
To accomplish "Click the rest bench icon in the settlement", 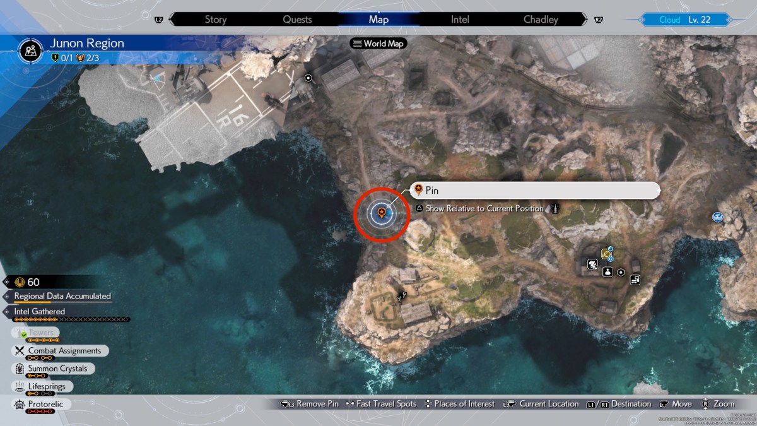I will tap(635, 280).
